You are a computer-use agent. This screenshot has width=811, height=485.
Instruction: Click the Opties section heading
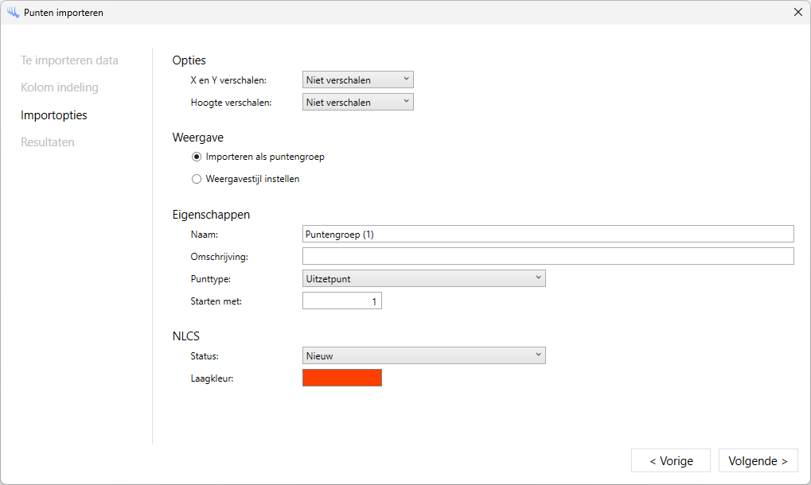point(189,60)
